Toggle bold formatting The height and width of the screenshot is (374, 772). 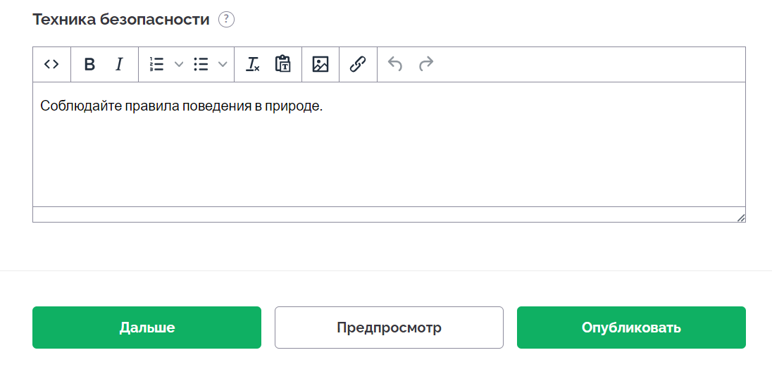point(89,65)
